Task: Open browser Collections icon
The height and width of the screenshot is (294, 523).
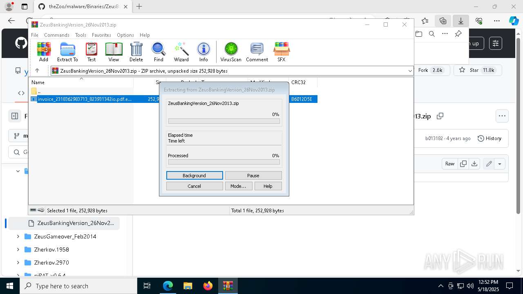Action: (x=443, y=21)
